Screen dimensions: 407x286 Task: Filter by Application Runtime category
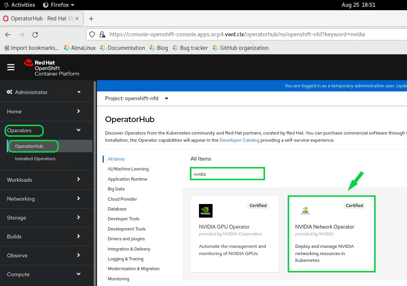point(128,179)
